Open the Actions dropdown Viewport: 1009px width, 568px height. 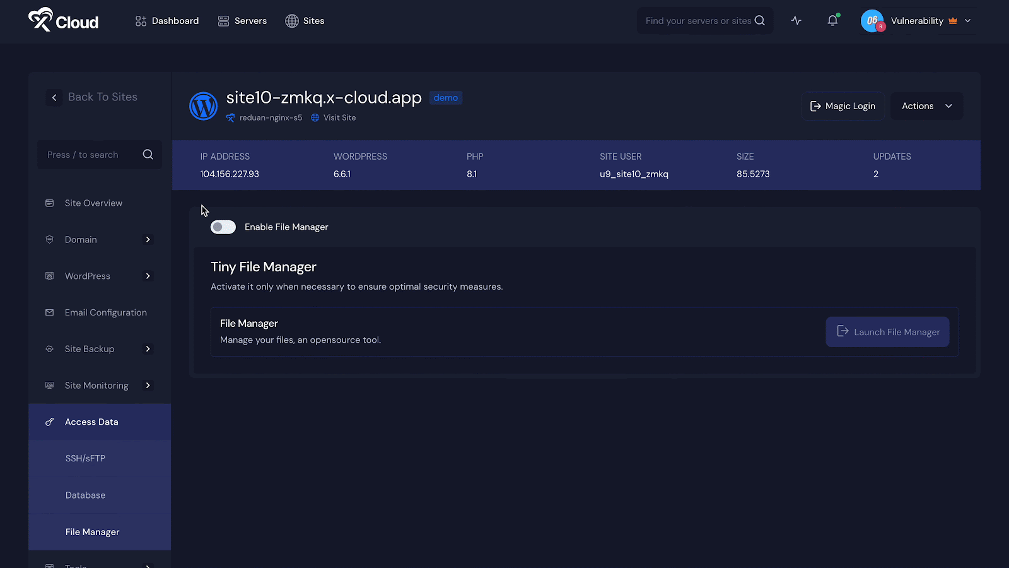coord(926,105)
